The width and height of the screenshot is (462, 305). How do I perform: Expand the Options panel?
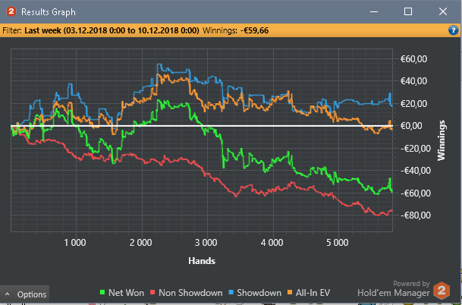pos(25,294)
